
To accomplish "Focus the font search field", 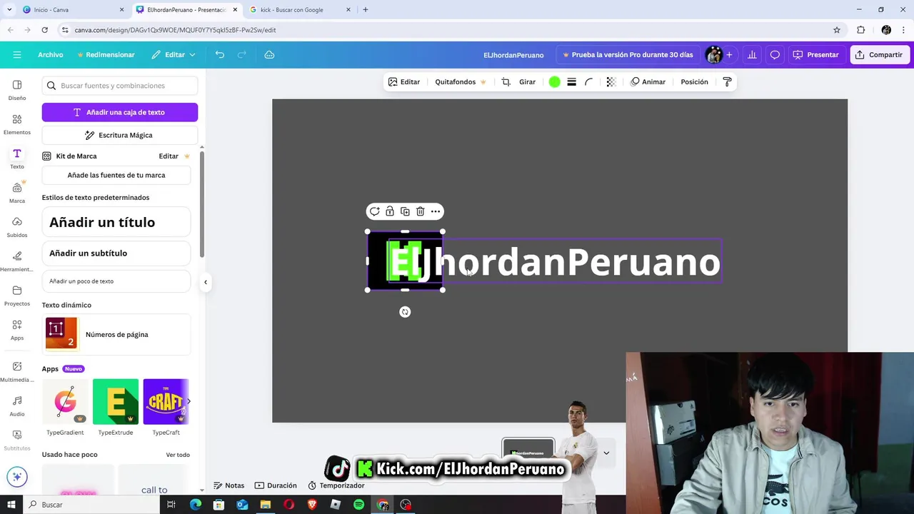I will (120, 86).
